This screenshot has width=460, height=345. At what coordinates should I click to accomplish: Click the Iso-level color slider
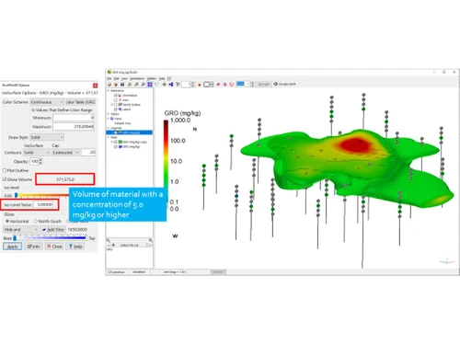(x=41, y=195)
